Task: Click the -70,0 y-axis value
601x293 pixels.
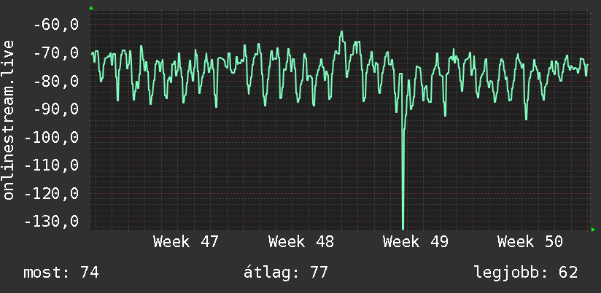Action: [x=56, y=53]
